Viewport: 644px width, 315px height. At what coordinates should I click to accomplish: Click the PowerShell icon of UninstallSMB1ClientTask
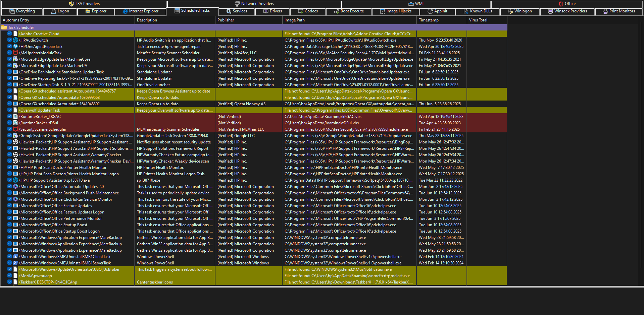(15, 257)
